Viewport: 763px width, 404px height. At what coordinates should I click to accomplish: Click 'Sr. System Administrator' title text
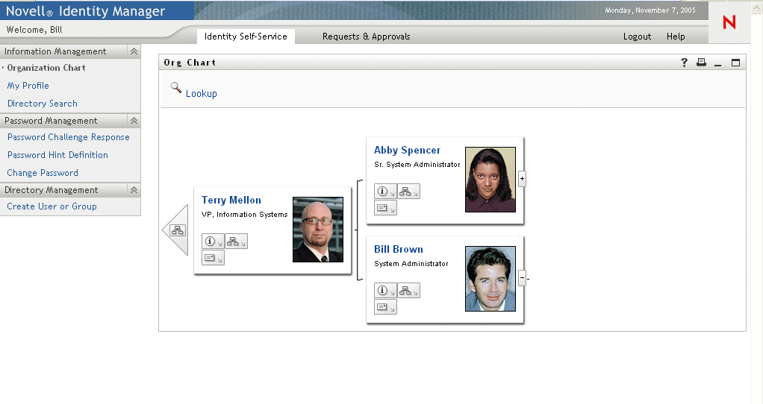pyautogui.click(x=417, y=165)
